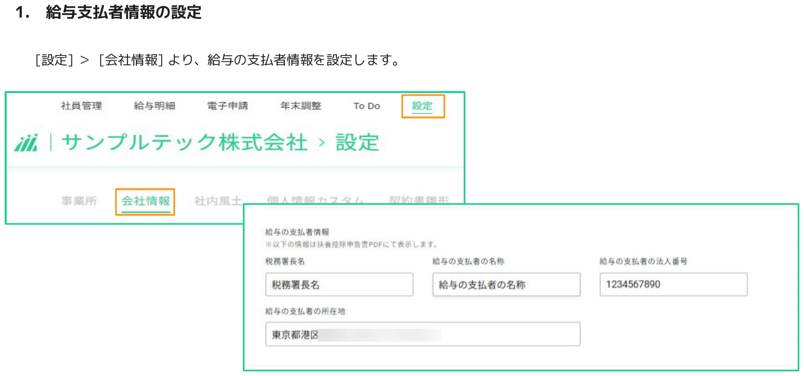Focus the 給与の支払者の所在地 address field
Image resolution: width=804 pixels, height=376 pixels.
point(423,334)
